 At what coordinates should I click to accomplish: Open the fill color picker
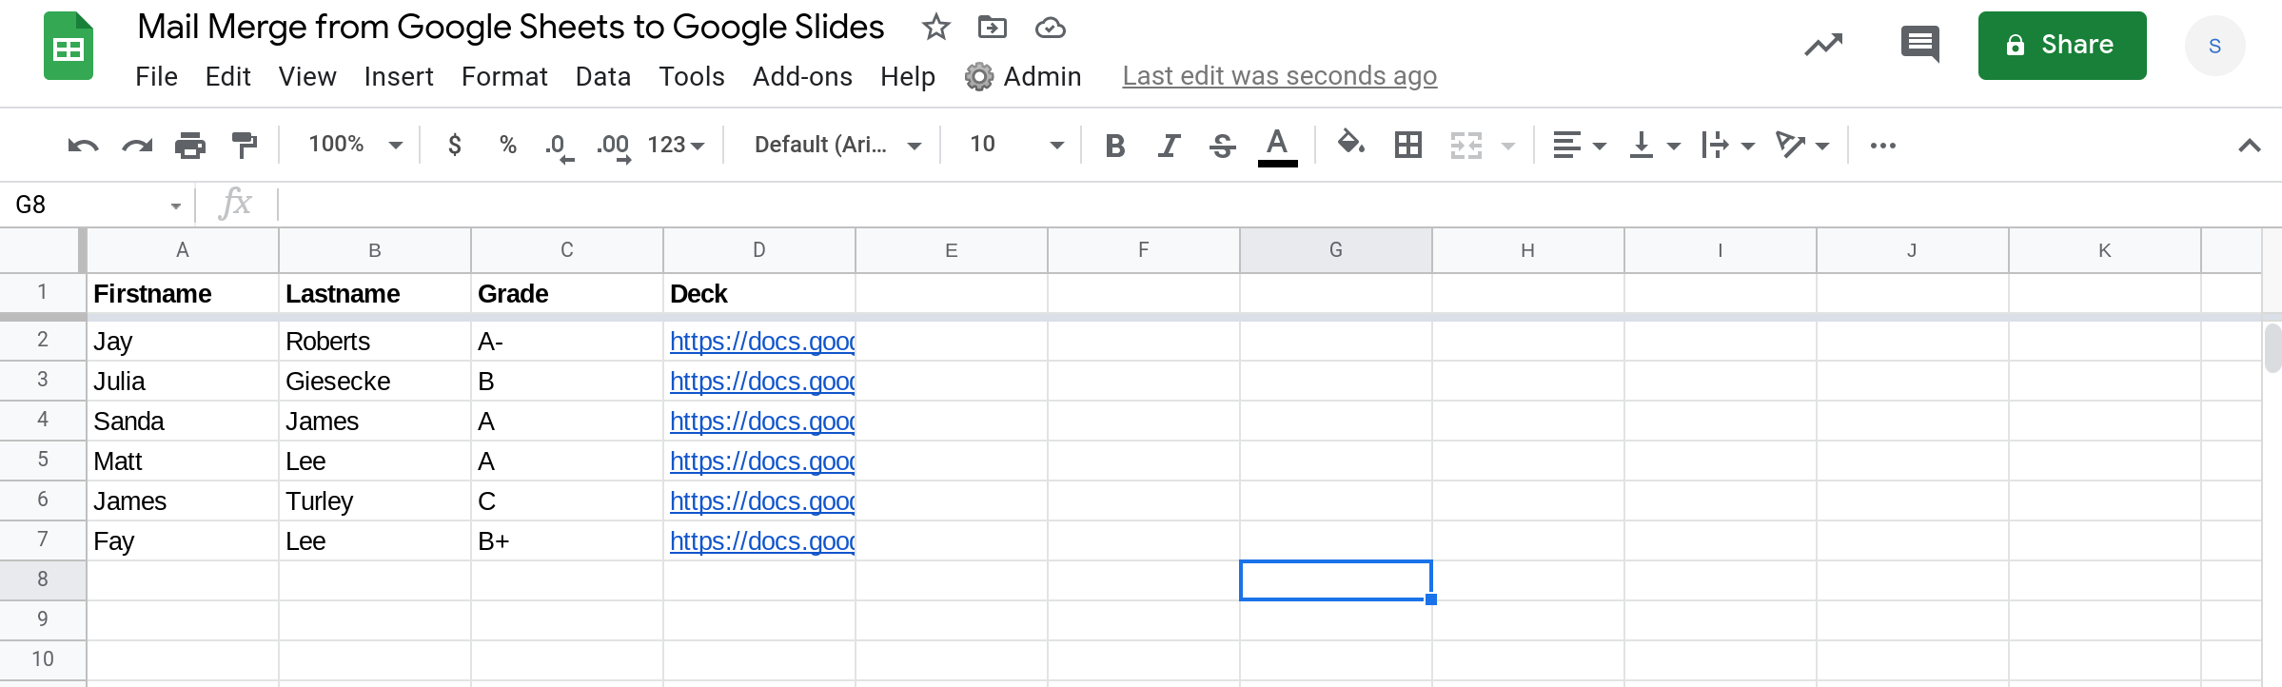tap(1351, 145)
